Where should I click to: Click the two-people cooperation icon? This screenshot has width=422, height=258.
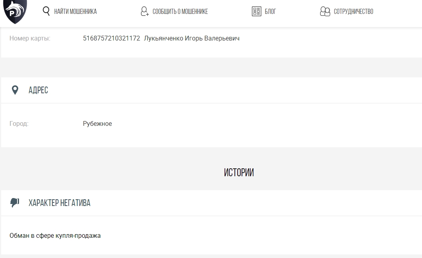pyautogui.click(x=325, y=12)
